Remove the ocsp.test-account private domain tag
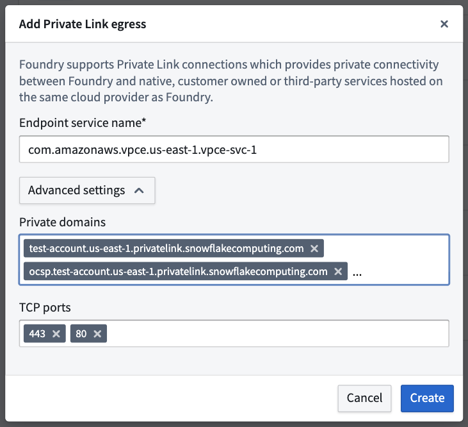Image resolution: width=468 pixels, height=427 pixels. coord(338,271)
